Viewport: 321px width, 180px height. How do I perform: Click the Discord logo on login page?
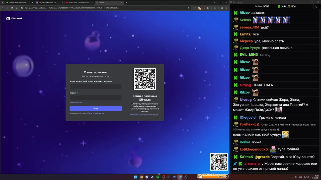click(x=14, y=18)
